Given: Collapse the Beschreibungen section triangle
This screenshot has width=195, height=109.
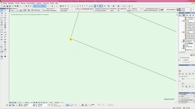Looking at the screenshot, I should click(x=180, y=58).
